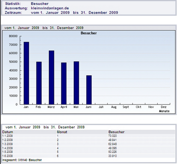Click the Datum column header
The height and width of the screenshot is (164, 177).
coord(8,132)
